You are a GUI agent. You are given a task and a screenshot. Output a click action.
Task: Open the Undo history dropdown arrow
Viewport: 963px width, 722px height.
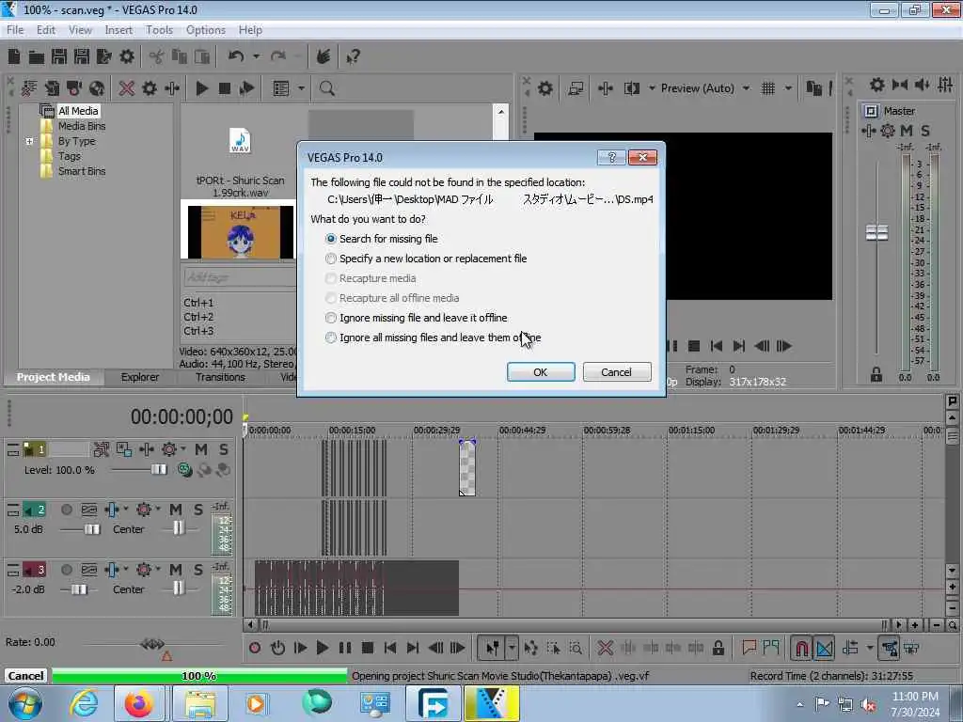[x=256, y=56]
